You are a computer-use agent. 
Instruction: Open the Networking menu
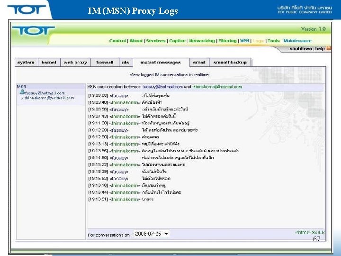[202, 41]
